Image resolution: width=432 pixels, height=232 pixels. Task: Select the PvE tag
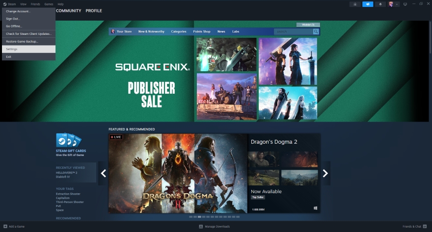point(58,206)
